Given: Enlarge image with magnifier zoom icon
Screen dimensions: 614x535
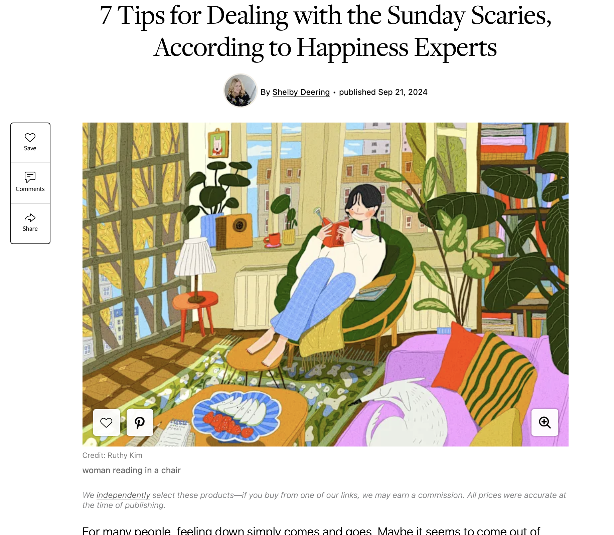Looking at the screenshot, I should coord(545,422).
